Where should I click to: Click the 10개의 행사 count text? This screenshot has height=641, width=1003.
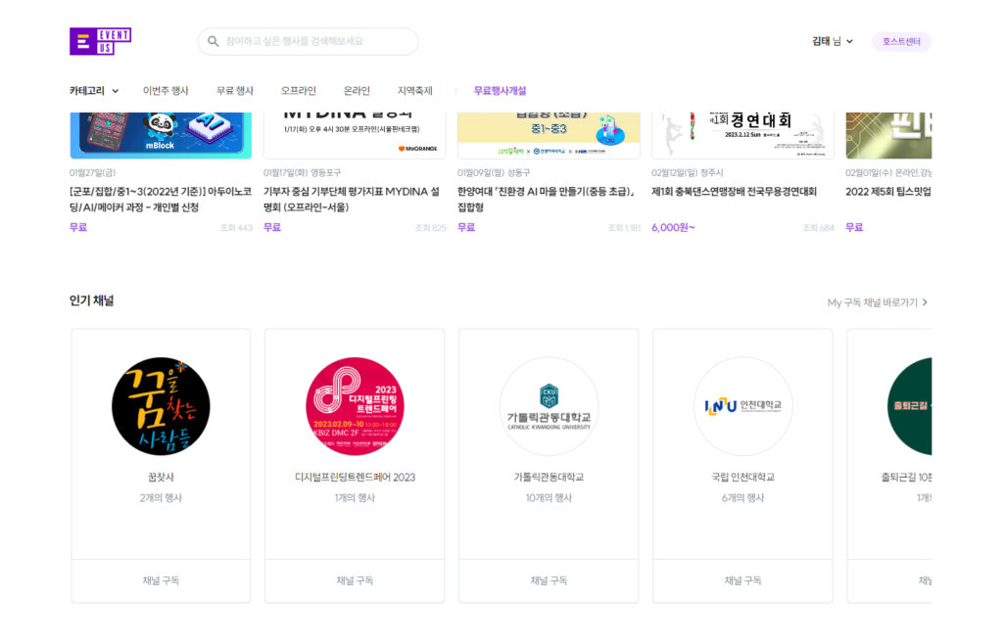[x=549, y=498]
